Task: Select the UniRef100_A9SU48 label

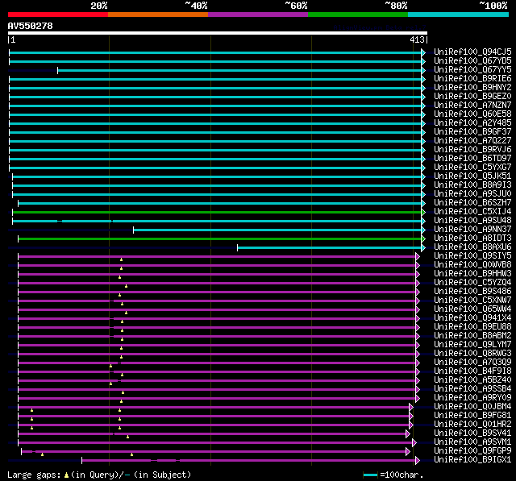Action: (472, 221)
